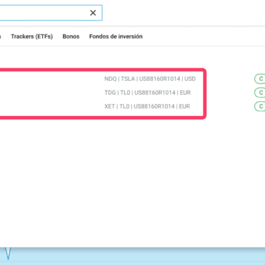Open the Fondos de inversión tab
The image size is (265, 265).
pos(116,36)
